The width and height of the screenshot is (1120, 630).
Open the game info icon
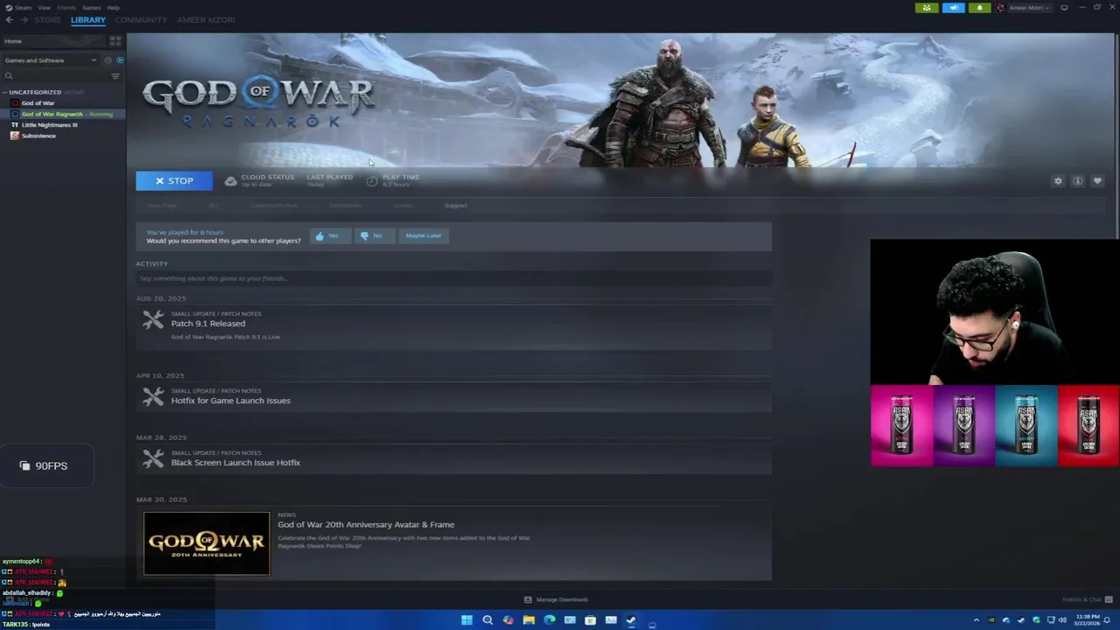(x=1077, y=181)
